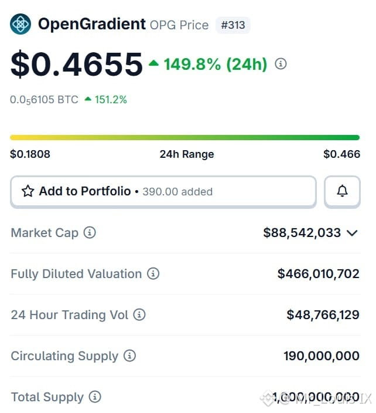376x413 pixels.
Task: Click the star icon in Add to Portfolio
Action: coord(28,191)
